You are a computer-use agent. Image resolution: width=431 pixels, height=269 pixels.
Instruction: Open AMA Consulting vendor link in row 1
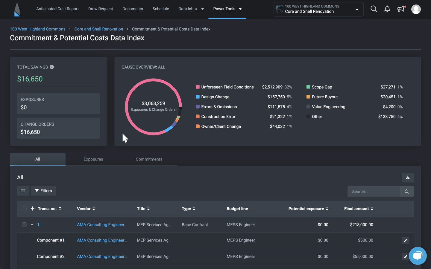tap(102, 225)
